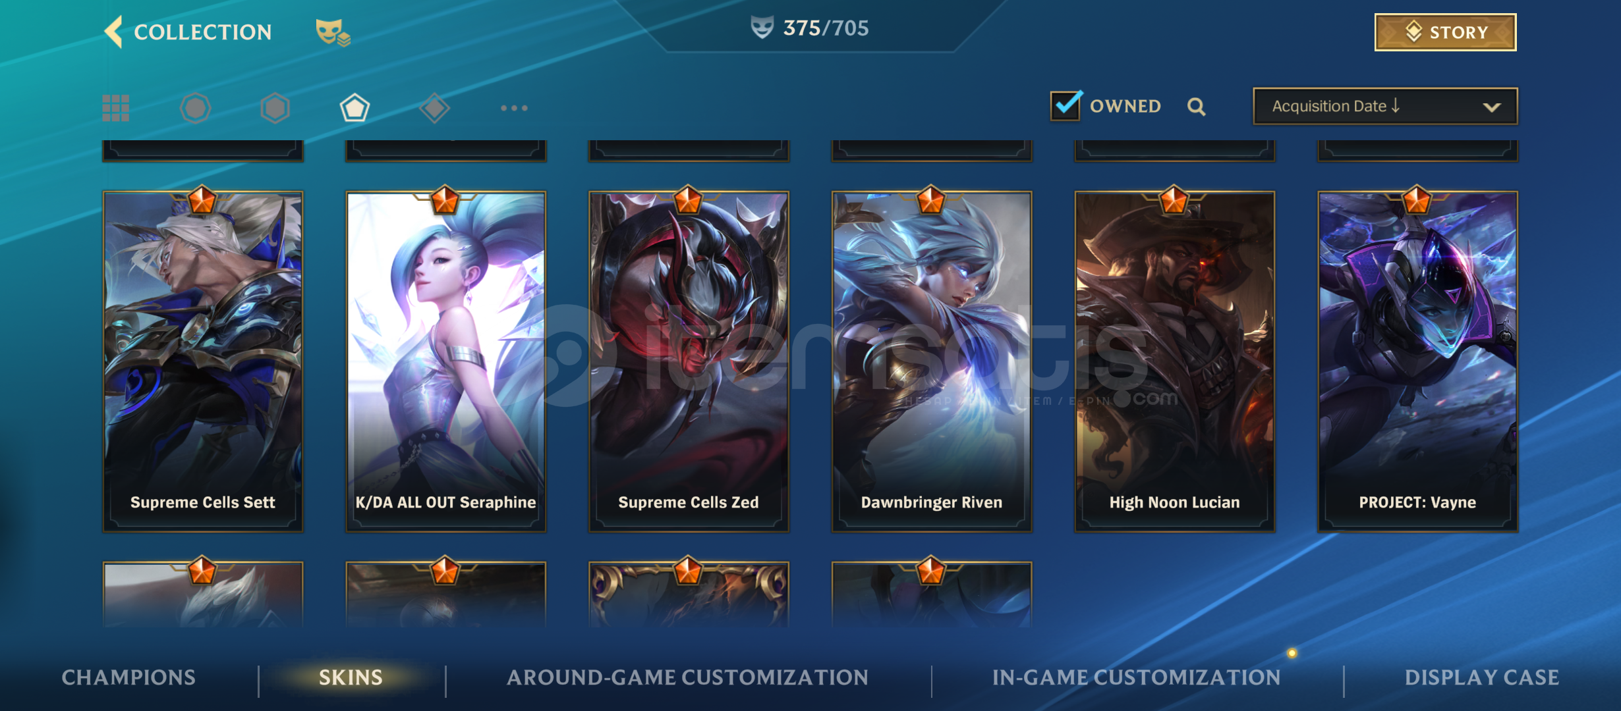Select the K/DA ALL OUT Seraphine skin
Image resolution: width=1621 pixels, height=711 pixels.
(446, 361)
